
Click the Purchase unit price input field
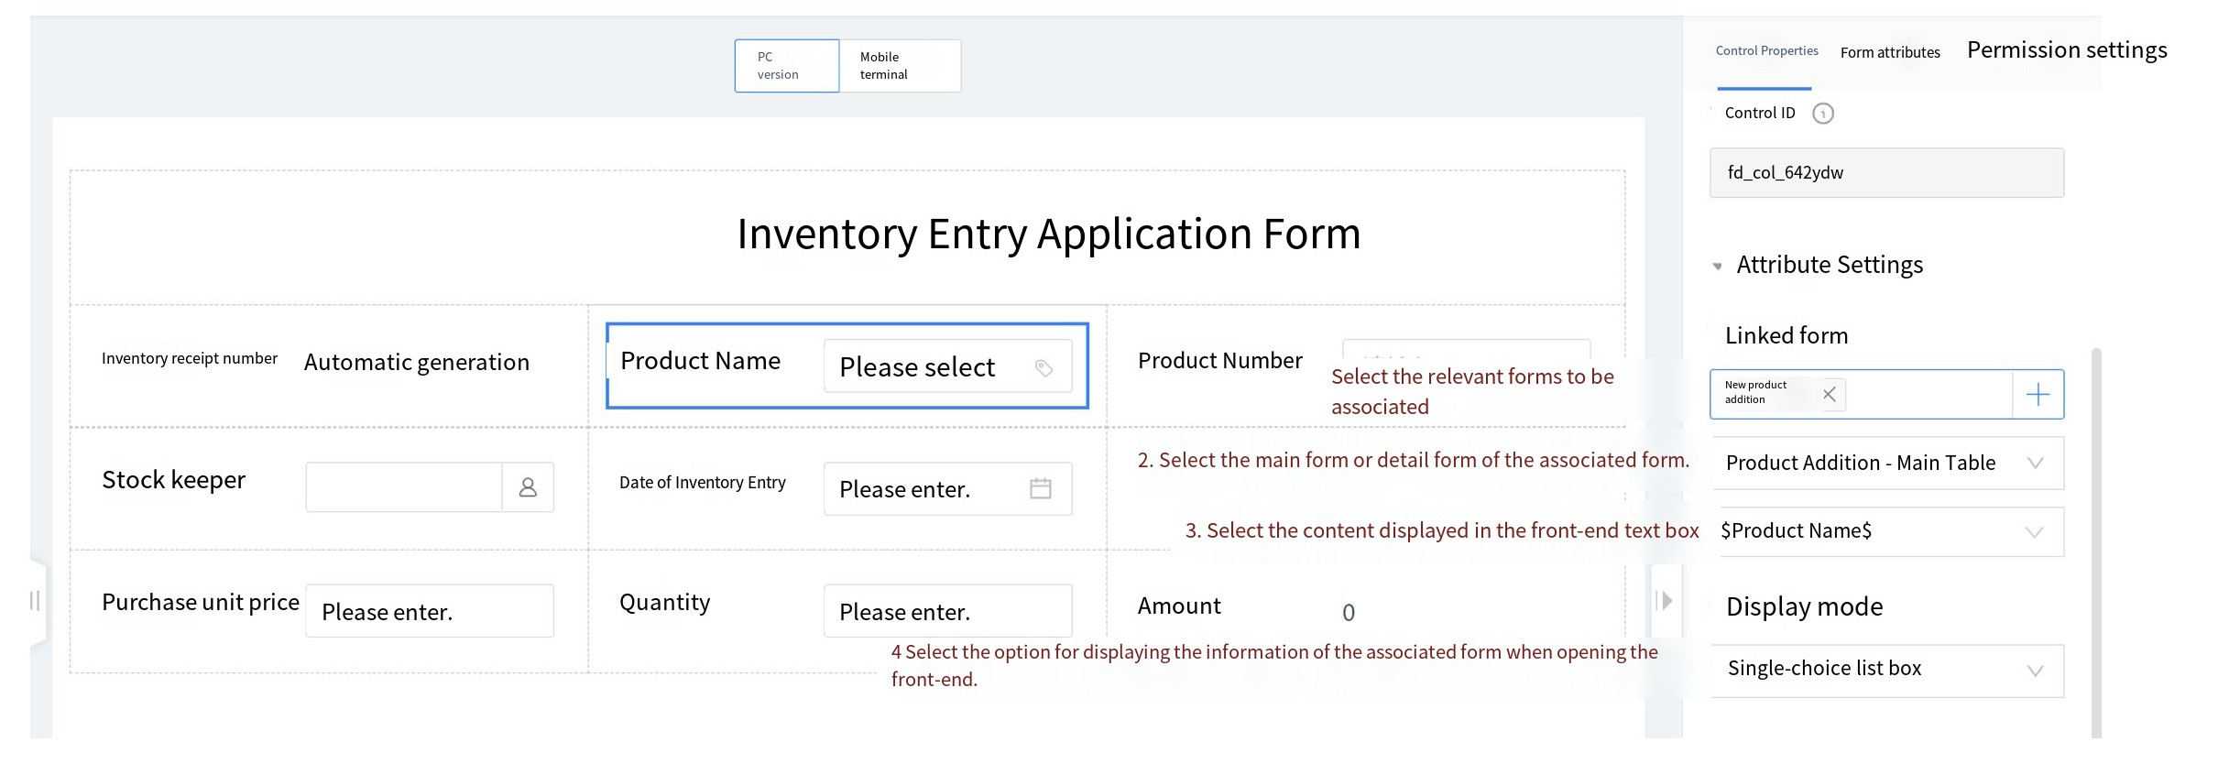pos(429,611)
